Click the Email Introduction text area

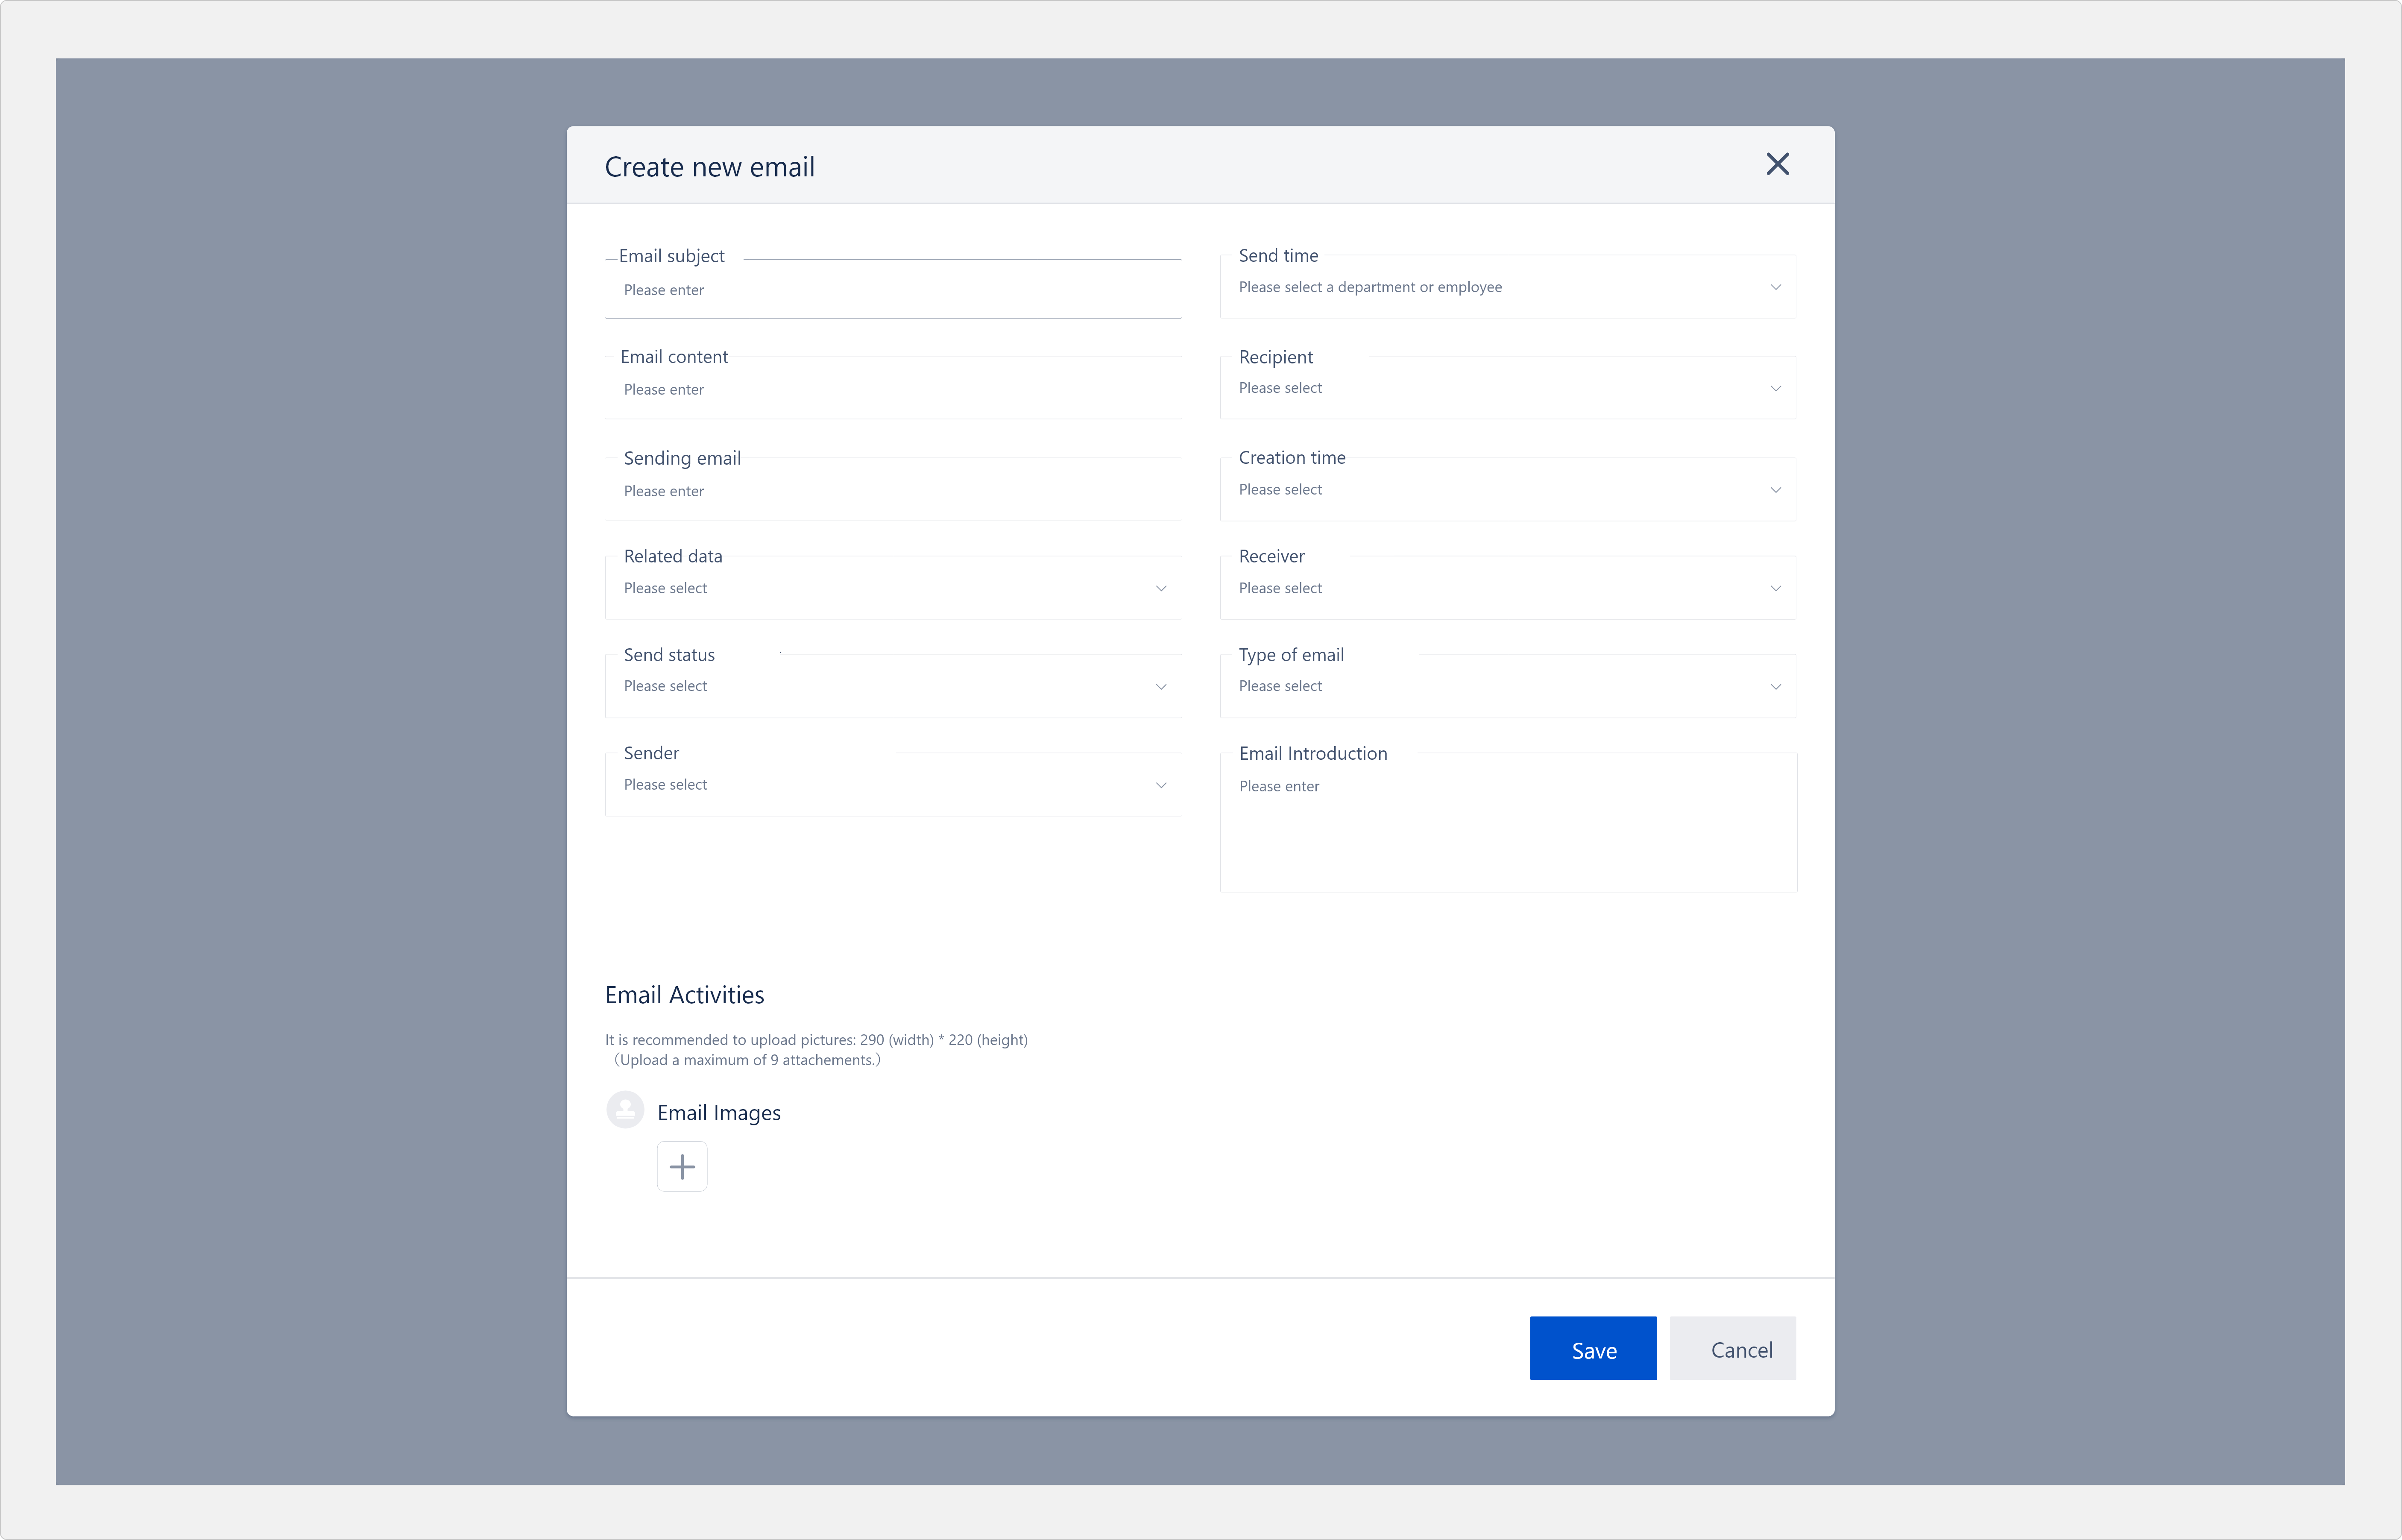1508,822
